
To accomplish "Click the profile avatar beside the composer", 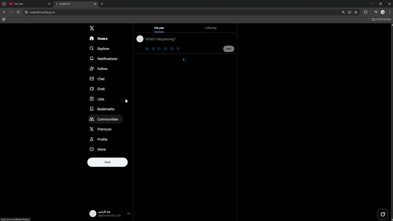I will (x=140, y=39).
